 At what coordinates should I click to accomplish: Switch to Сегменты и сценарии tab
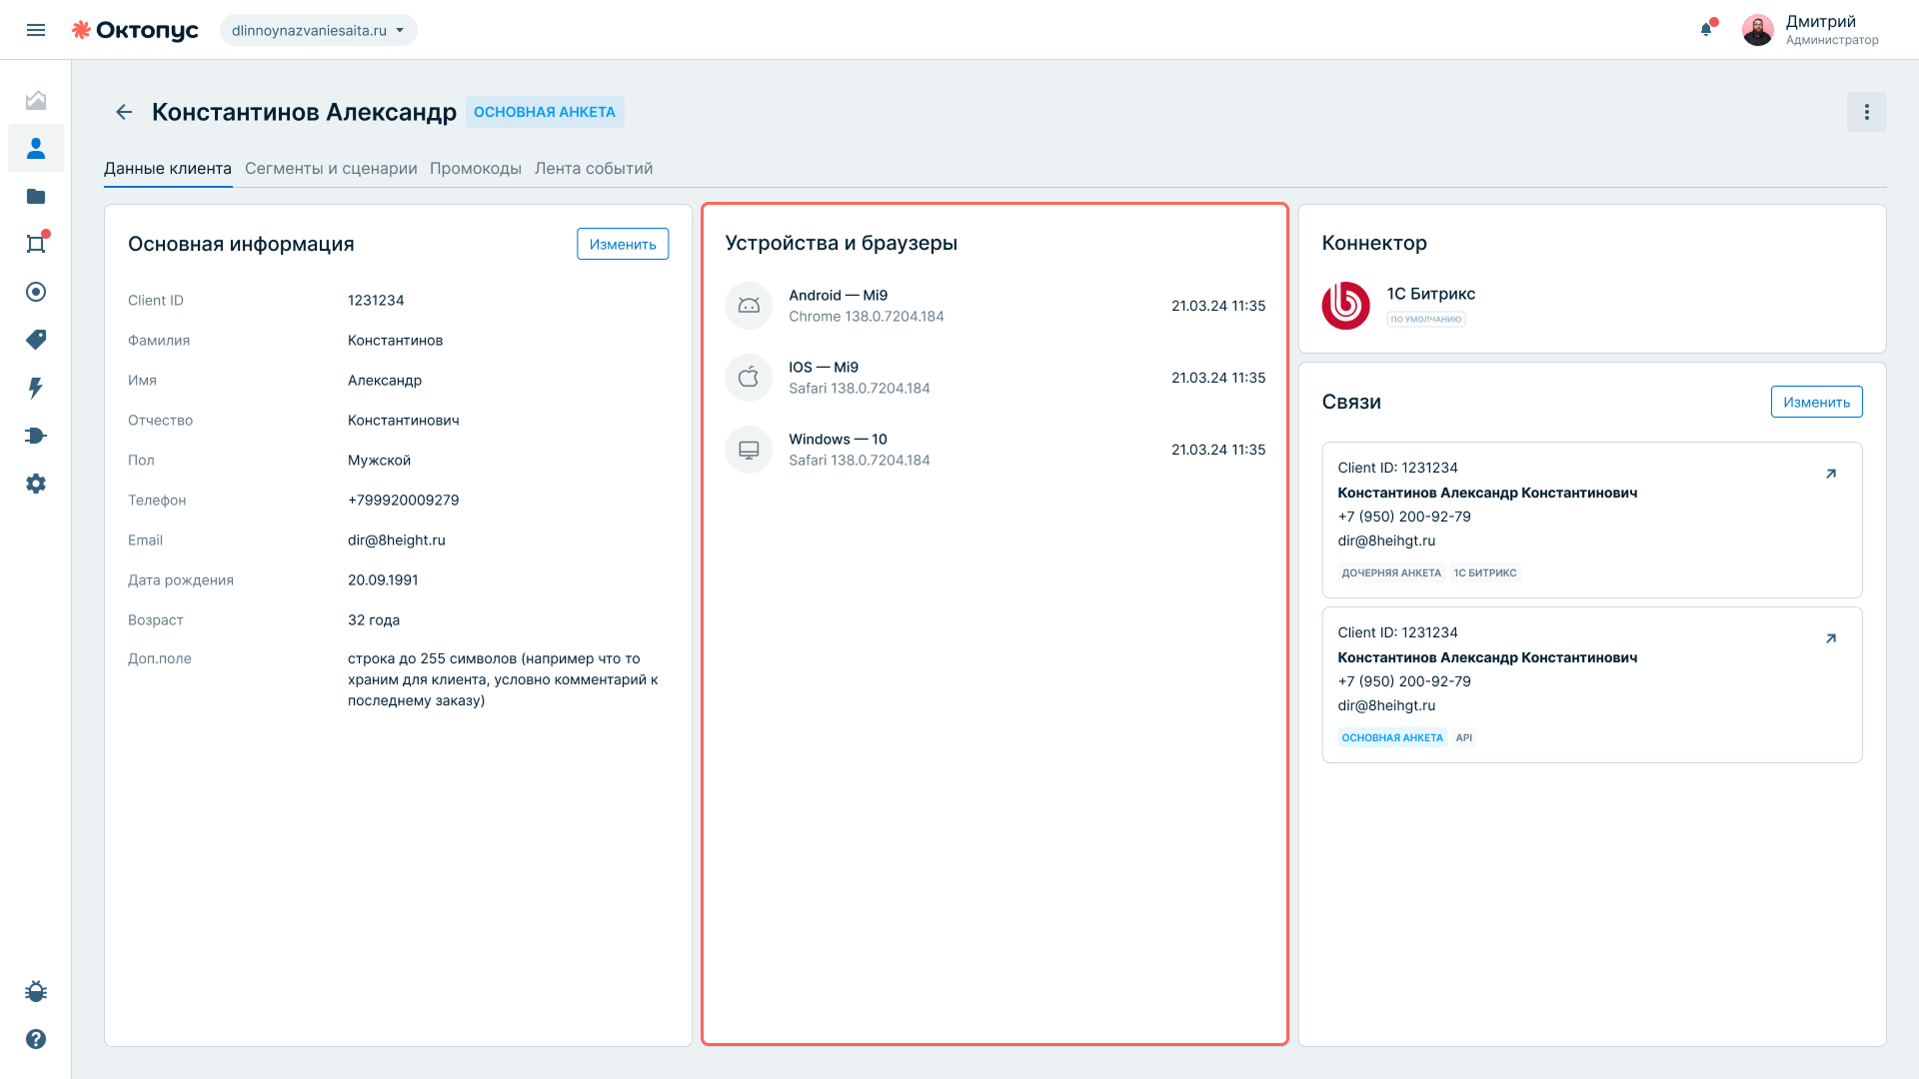(x=331, y=168)
